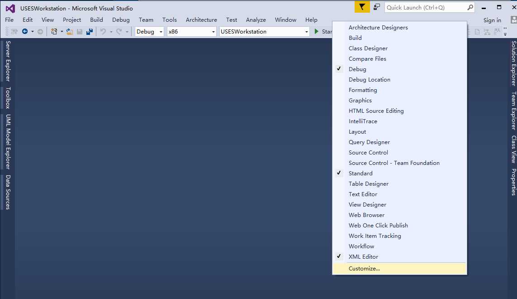Screen dimensions: 517x299
Task: Open the Class View side tab
Action: coord(513,149)
